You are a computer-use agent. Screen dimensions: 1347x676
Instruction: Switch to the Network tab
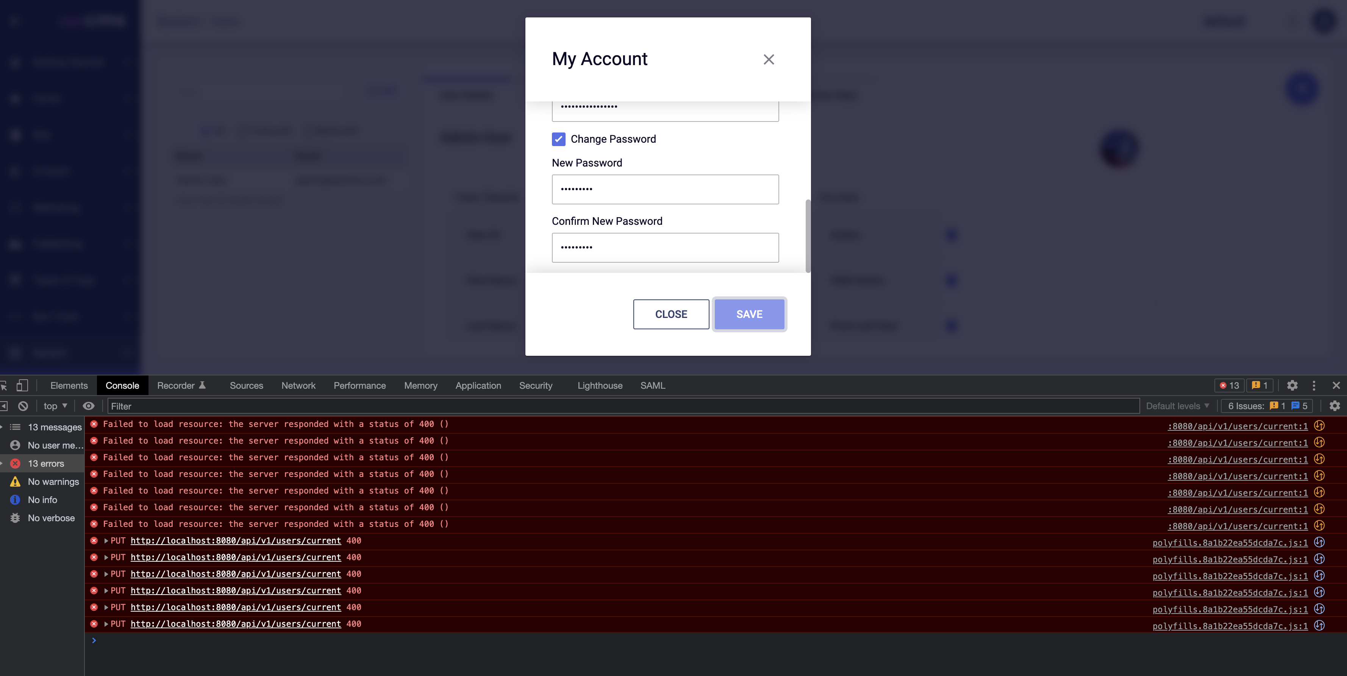click(298, 386)
